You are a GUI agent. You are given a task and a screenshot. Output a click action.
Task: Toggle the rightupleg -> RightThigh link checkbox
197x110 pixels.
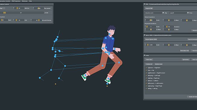[146, 86]
